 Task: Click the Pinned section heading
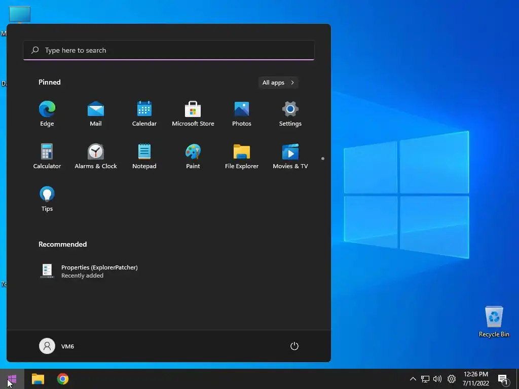(x=50, y=83)
